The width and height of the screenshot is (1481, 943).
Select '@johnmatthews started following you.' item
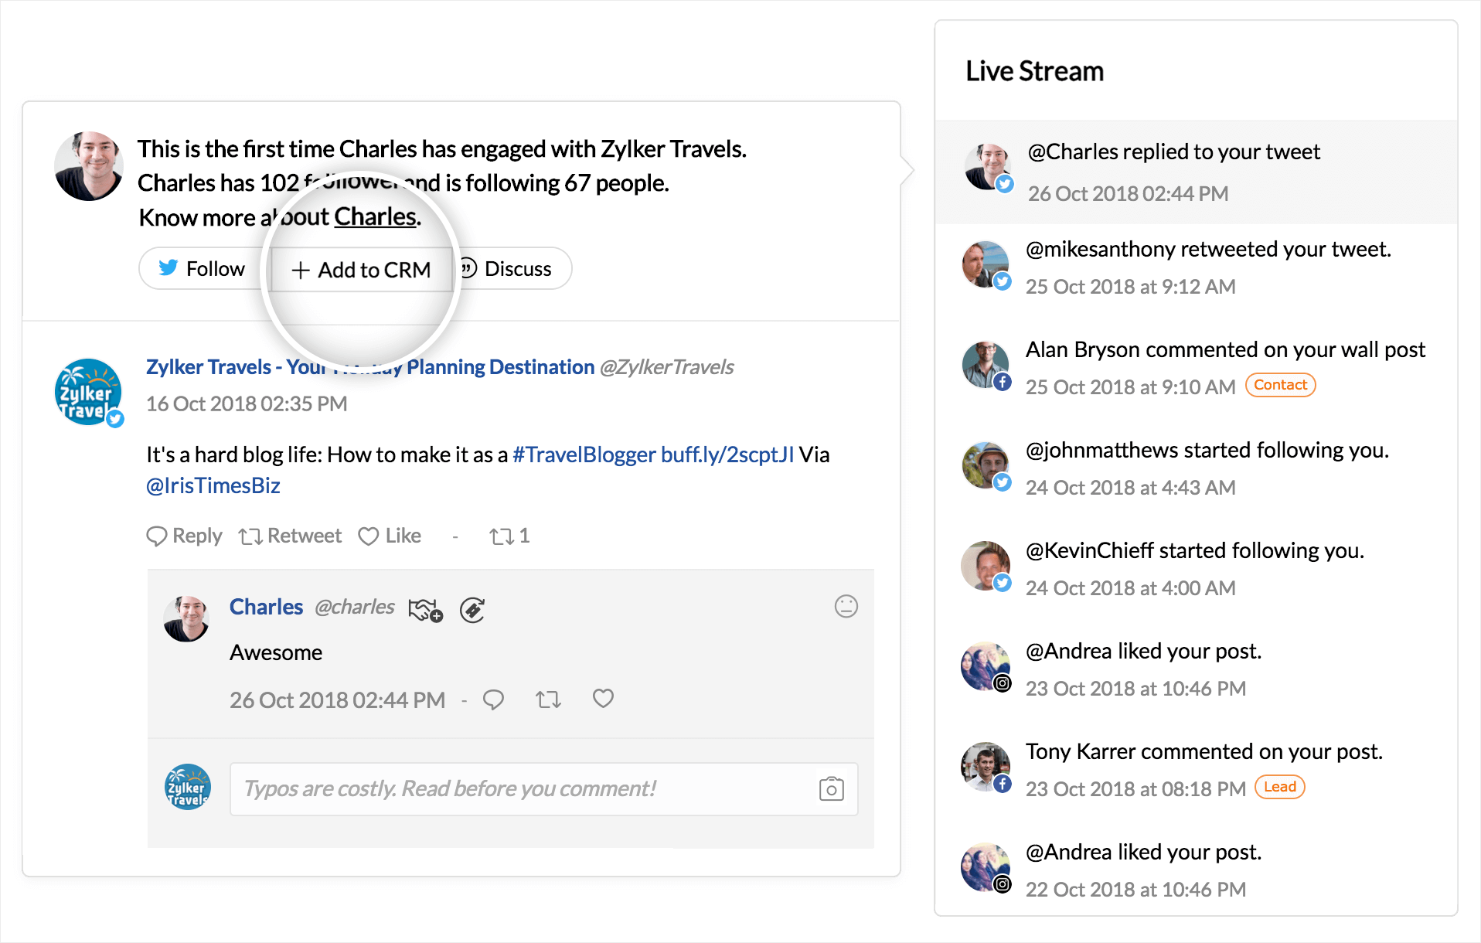(1196, 468)
